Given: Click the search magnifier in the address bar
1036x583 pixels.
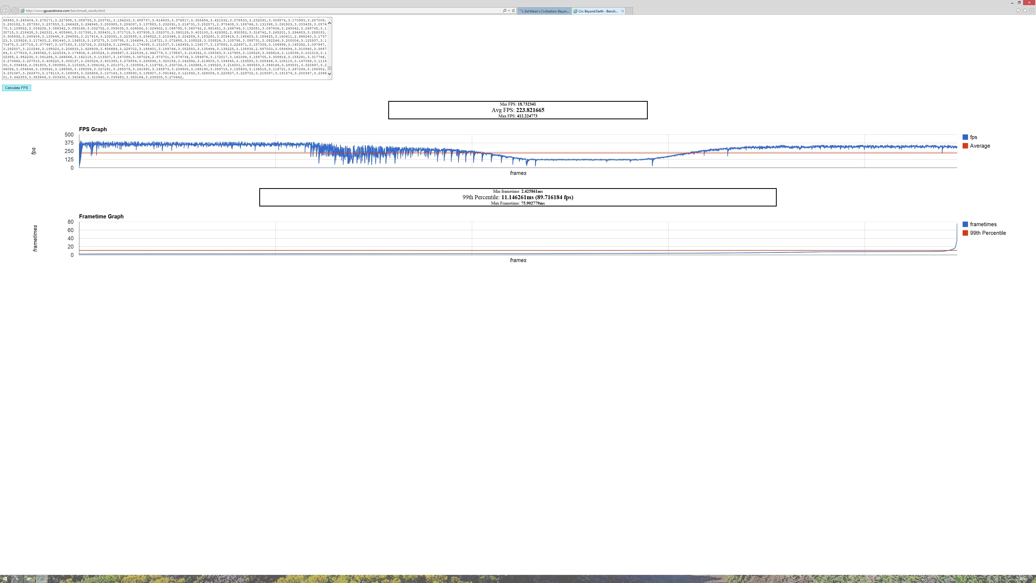Looking at the screenshot, I should pos(504,11).
